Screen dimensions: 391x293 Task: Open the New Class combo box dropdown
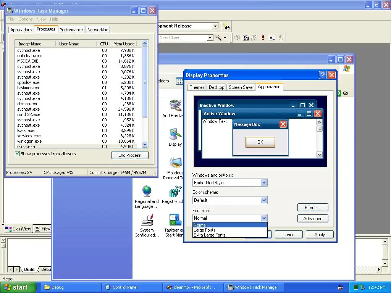[210, 38]
